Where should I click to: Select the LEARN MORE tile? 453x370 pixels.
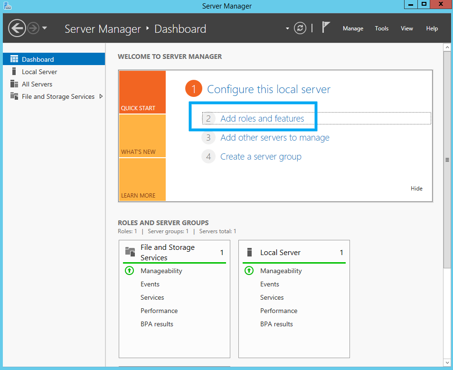click(x=142, y=180)
